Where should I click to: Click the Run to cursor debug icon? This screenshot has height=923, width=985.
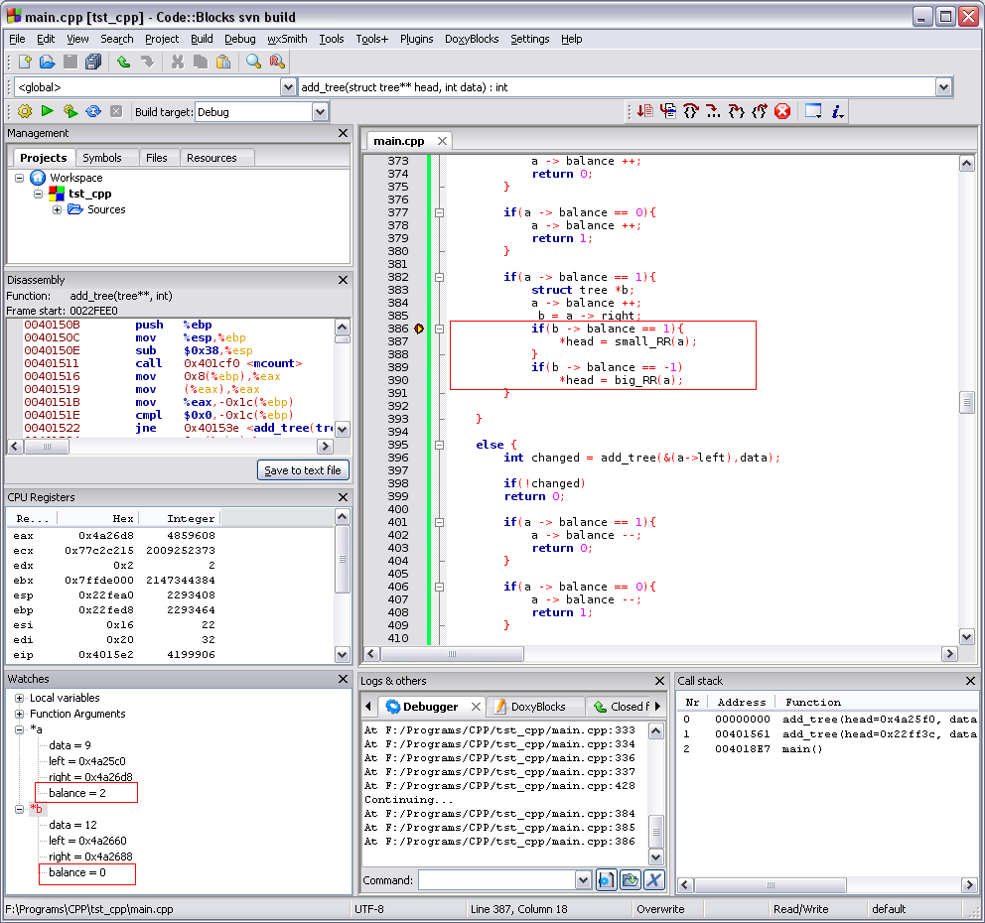point(668,111)
